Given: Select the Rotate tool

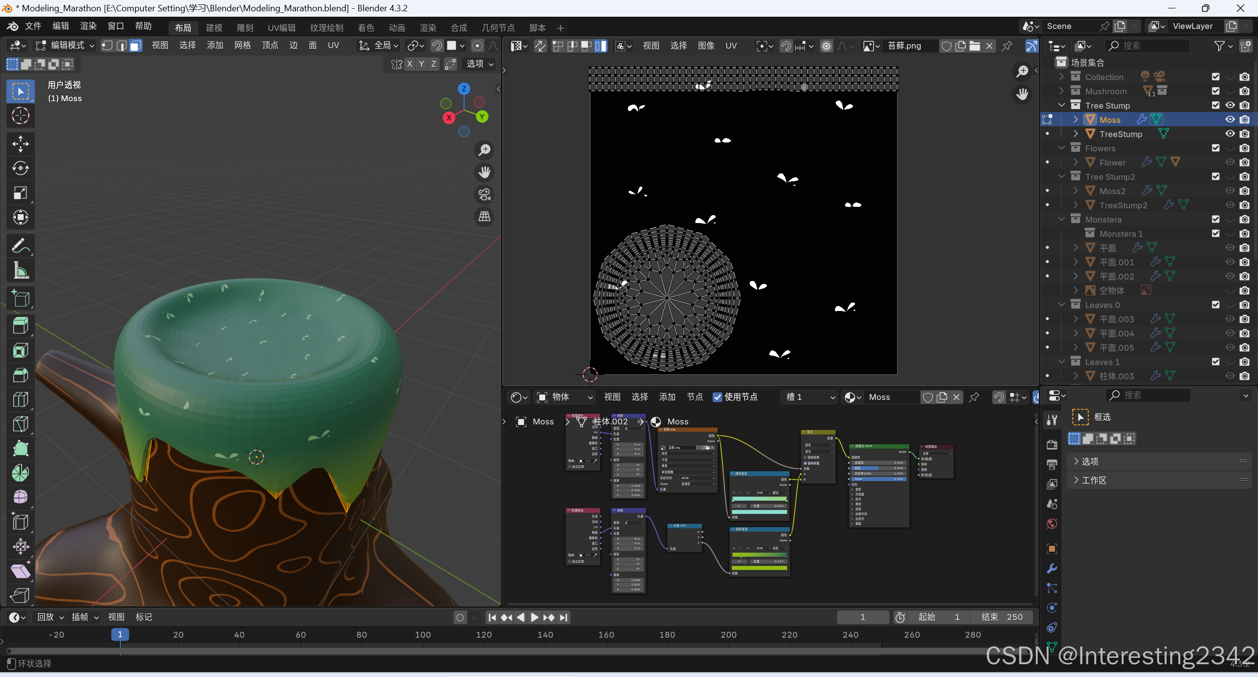Looking at the screenshot, I should pos(20,169).
